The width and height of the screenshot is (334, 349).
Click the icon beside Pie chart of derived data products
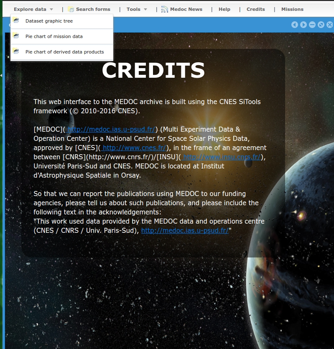point(16,51)
